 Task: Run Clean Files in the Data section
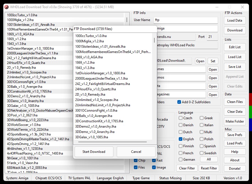(x=235, y=102)
